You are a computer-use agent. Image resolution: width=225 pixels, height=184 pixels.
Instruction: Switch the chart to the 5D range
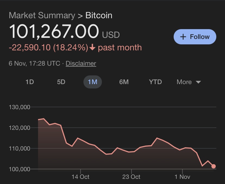click(x=61, y=82)
